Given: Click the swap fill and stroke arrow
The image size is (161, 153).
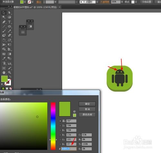Looking at the screenshot, I should [x=10, y=76].
